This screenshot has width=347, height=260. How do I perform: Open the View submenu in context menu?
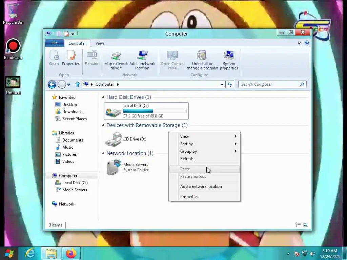point(204,136)
